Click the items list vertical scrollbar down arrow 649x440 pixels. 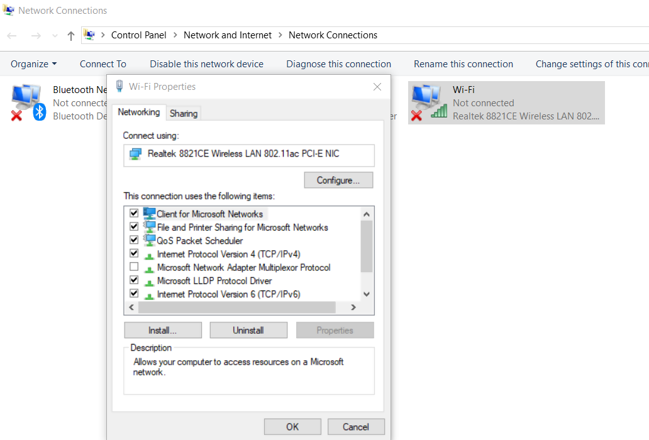[x=367, y=294]
